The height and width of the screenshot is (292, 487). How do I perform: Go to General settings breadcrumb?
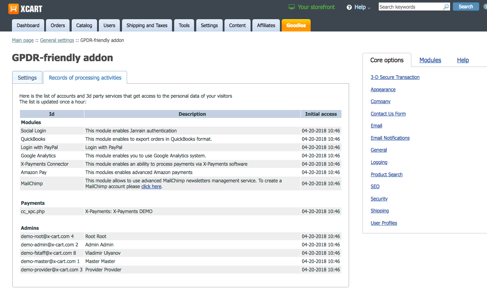pos(57,40)
